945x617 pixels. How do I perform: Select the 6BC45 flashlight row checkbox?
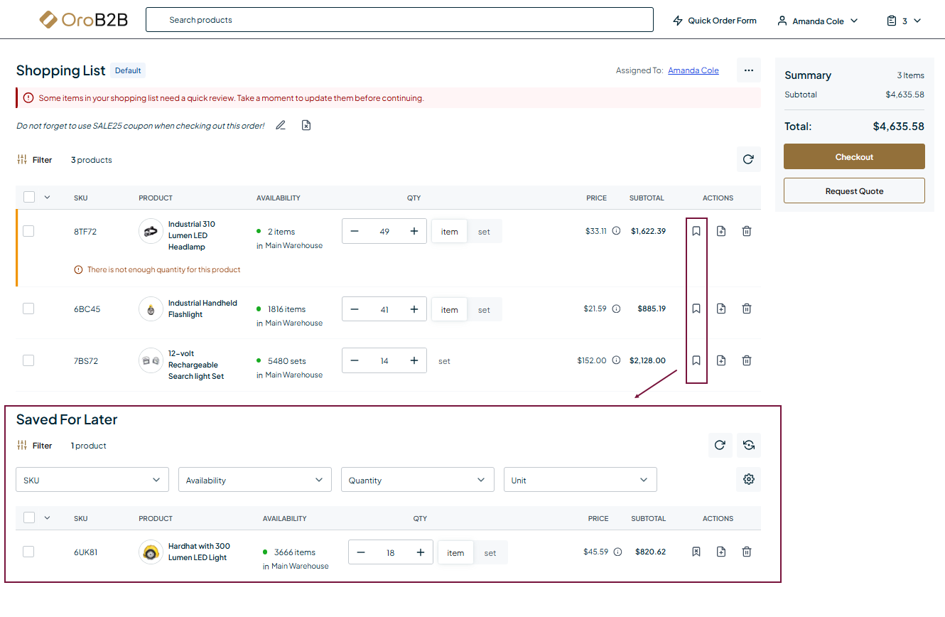pos(28,308)
